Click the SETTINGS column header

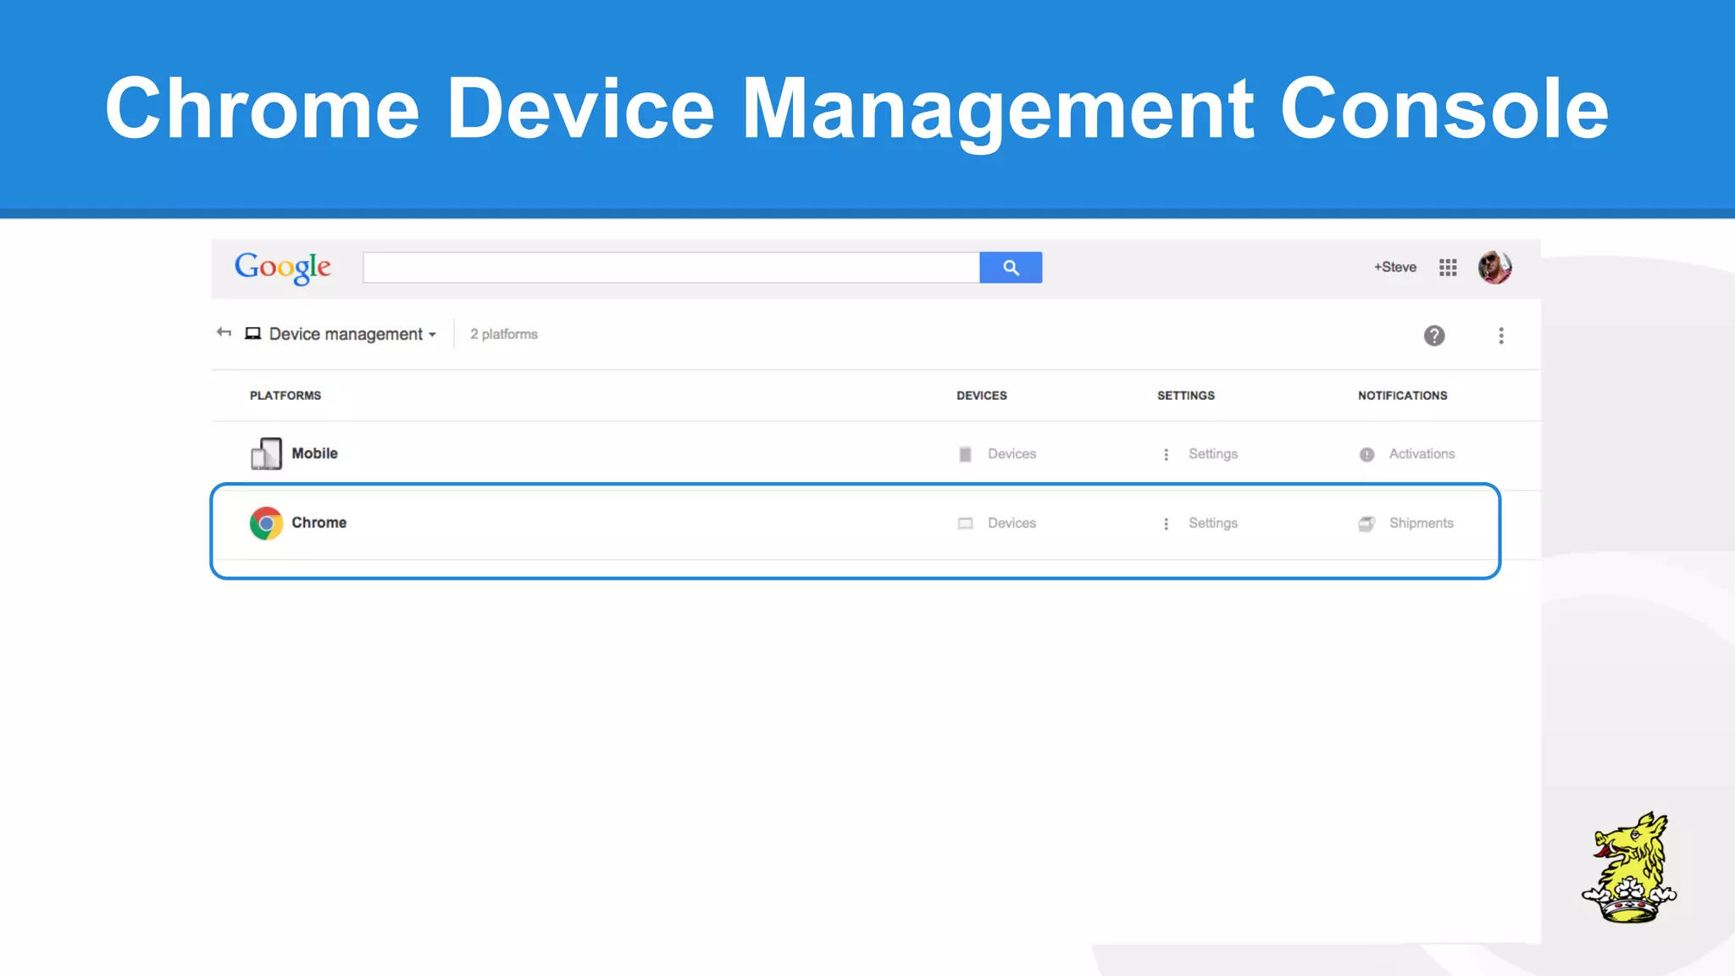pyautogui.click(x=1186, y=396)
